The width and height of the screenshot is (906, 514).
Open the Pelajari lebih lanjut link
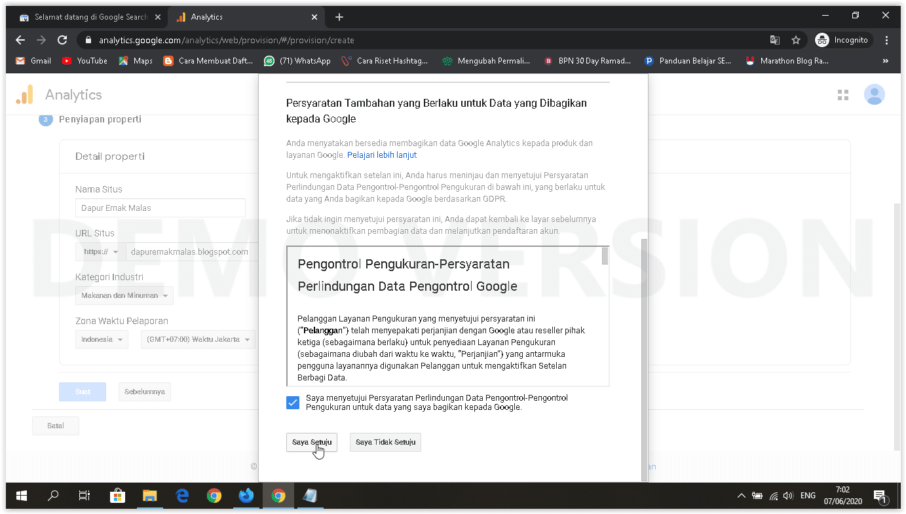382,155
